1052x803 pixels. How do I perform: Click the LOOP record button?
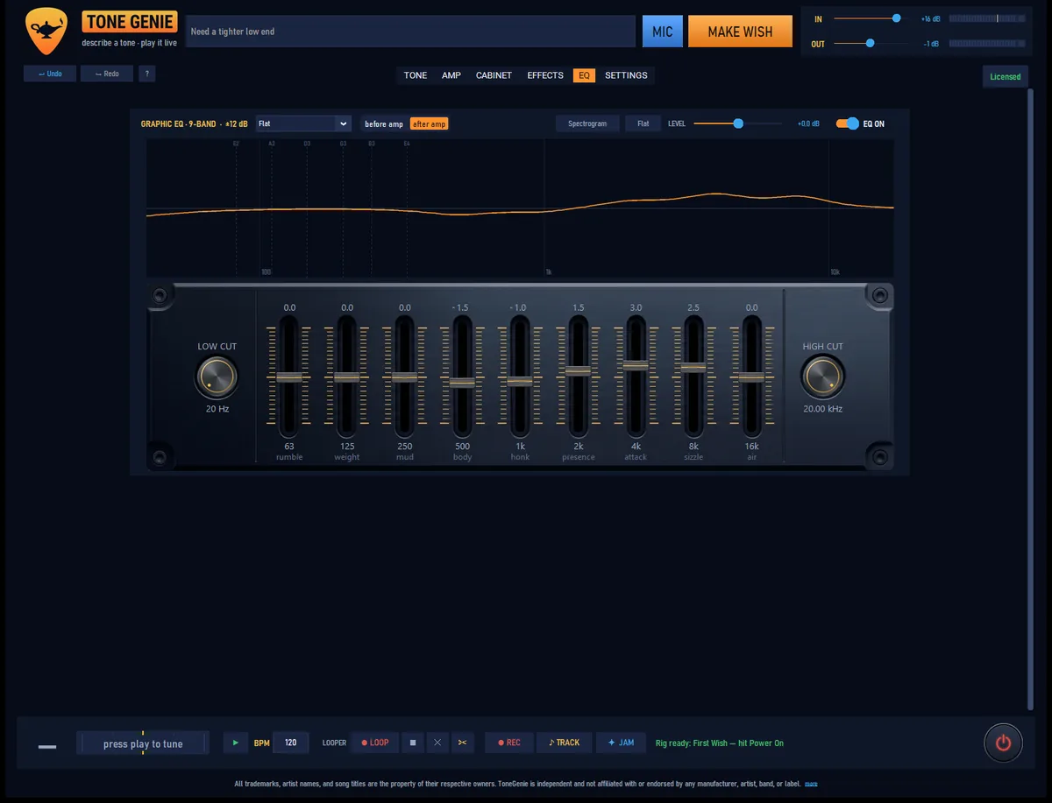[x=374, y=743]
